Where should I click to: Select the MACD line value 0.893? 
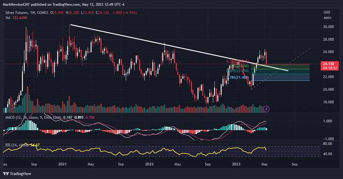(x=79, y=118)
